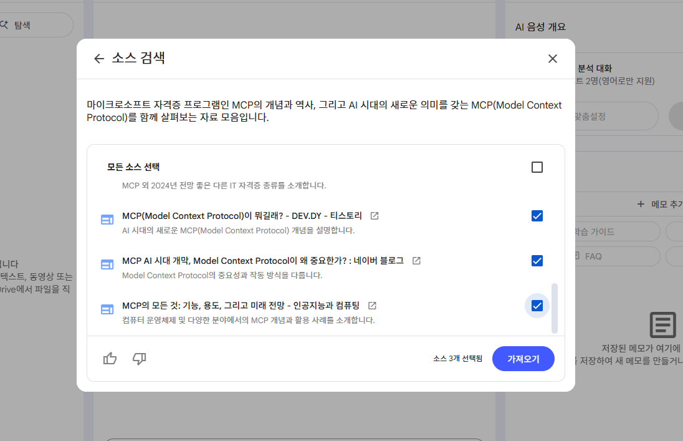
Task: Give thumbs up feedback on the results
Action: pos(110,359)
